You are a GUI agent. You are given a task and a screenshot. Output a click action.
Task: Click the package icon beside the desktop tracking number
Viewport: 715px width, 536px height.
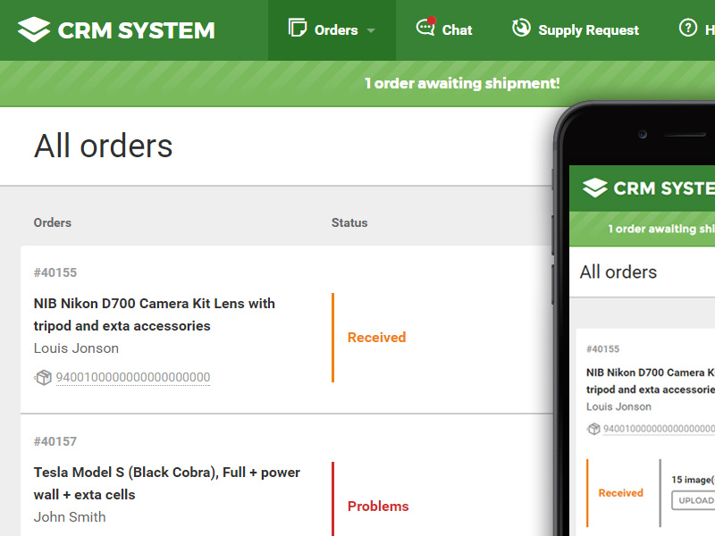(x=43, y=377)
